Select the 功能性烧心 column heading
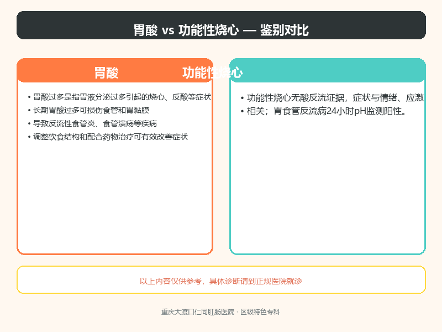This screenshot has width=442, height=332. pyautogui.click(x=213, y=73)
